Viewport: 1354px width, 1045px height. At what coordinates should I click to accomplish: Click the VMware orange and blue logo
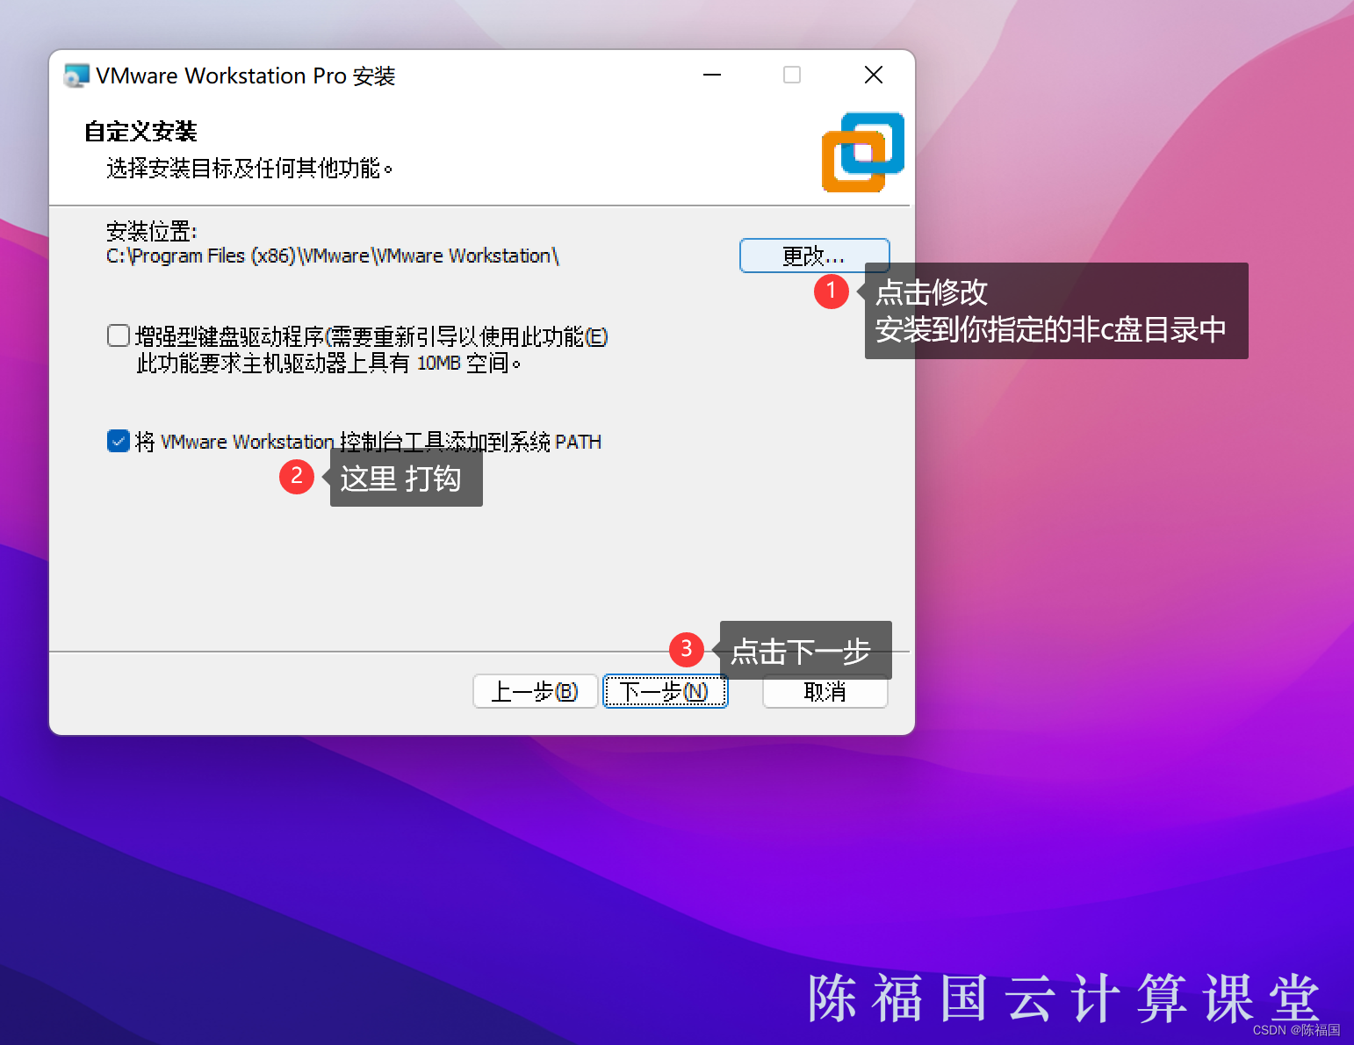862,152
